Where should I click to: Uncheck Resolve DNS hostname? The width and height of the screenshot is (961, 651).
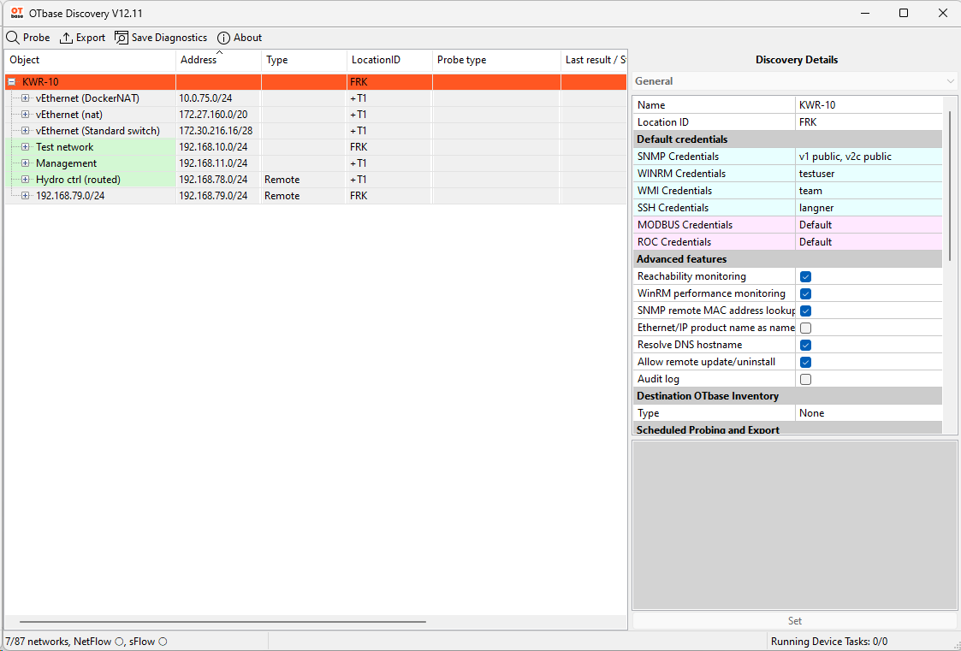(805, 345)
